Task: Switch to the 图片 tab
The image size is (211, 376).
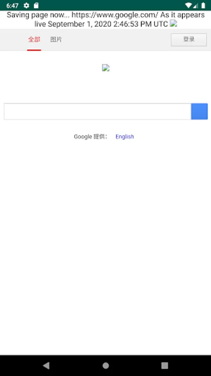Action: pyautogui.click(x=56, y=40)
